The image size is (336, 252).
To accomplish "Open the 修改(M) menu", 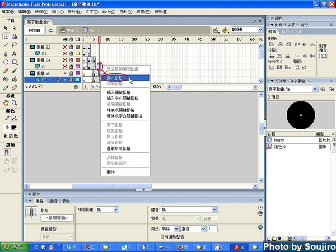I will (x=74, y=12).
